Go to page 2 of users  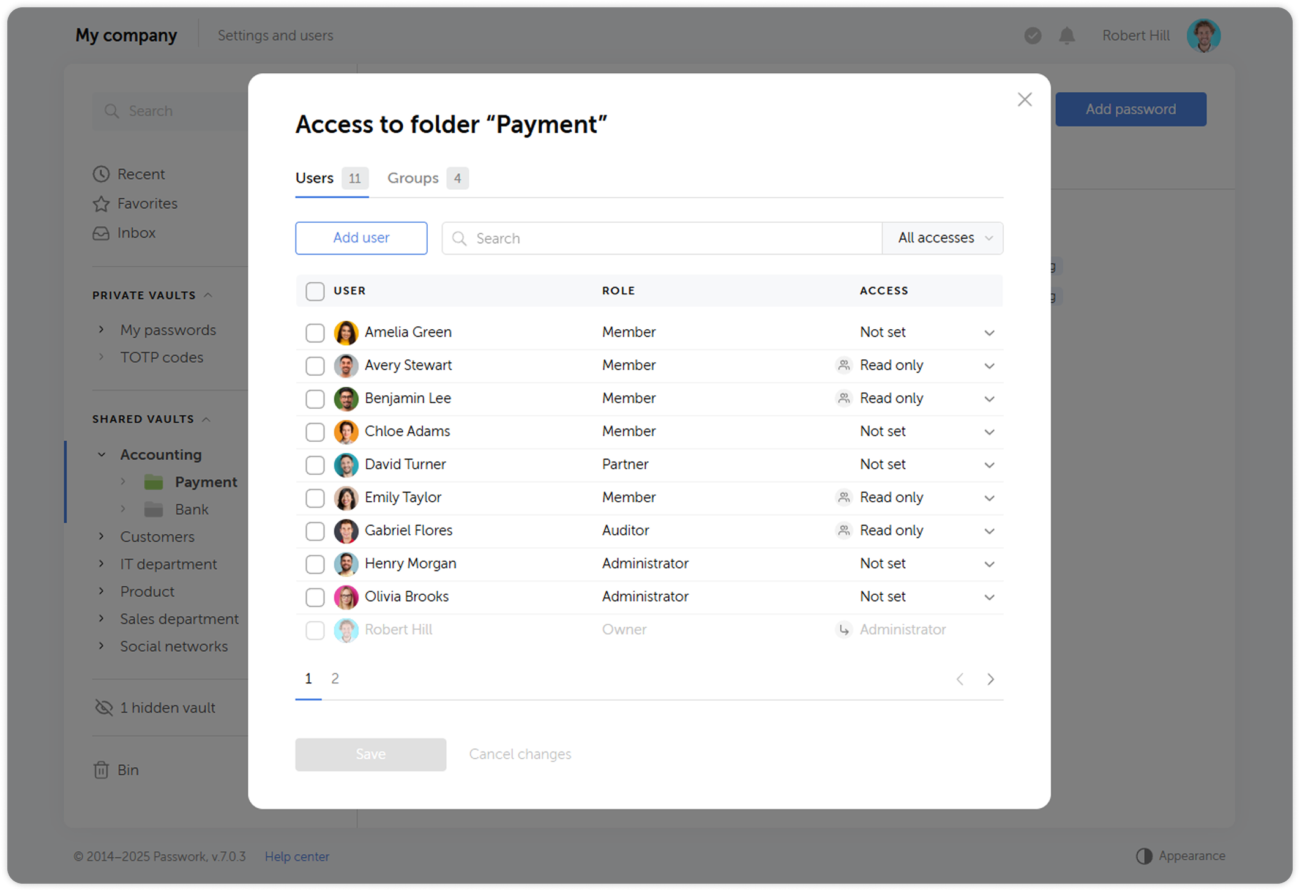pyautogui.click(x=335, y=678)
